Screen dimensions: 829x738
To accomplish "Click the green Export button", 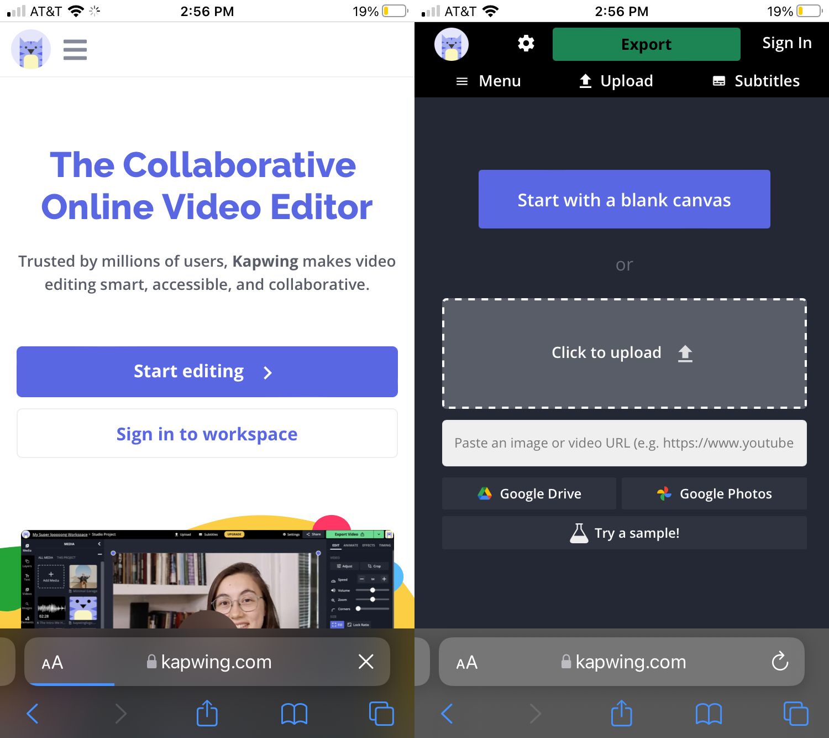I will click(x=646, y=44).
